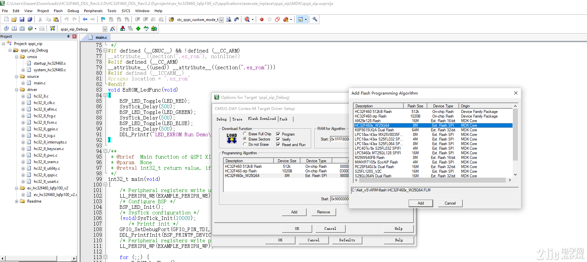
Task: Expand the Readme group in project tree
Action: pyautogui.click(x=16, y=201)
